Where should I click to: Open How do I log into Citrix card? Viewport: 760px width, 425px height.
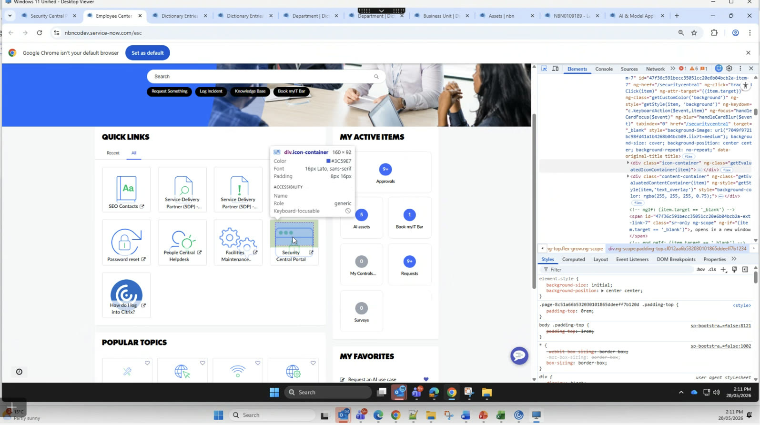pyautogui.click(x=126, y=295)
